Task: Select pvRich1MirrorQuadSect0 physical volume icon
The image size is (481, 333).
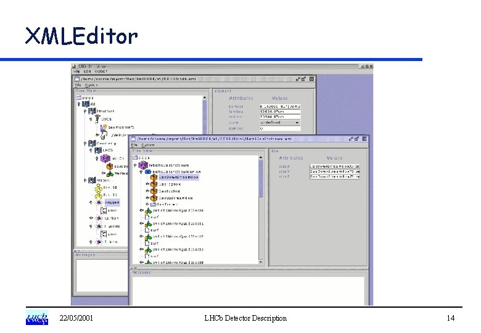Action: click(148, 211)
